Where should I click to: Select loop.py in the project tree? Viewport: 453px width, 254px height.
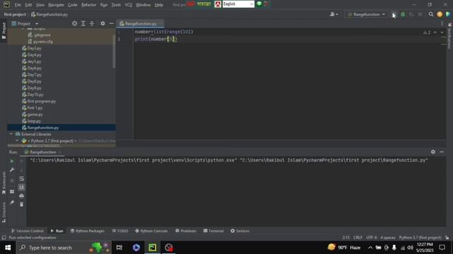click(34, 121)
